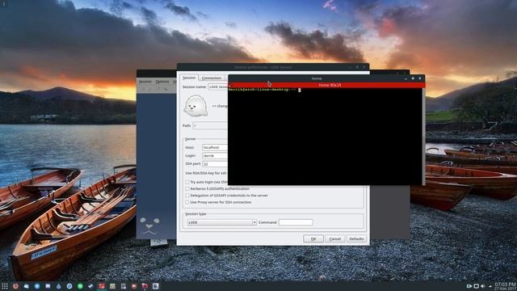Open the LXDE session type dropdown

click(x=221, y=222)
